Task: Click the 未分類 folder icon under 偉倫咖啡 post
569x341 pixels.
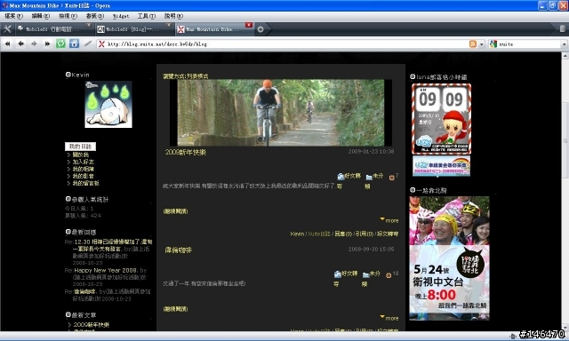Action: tap(365, 274)
